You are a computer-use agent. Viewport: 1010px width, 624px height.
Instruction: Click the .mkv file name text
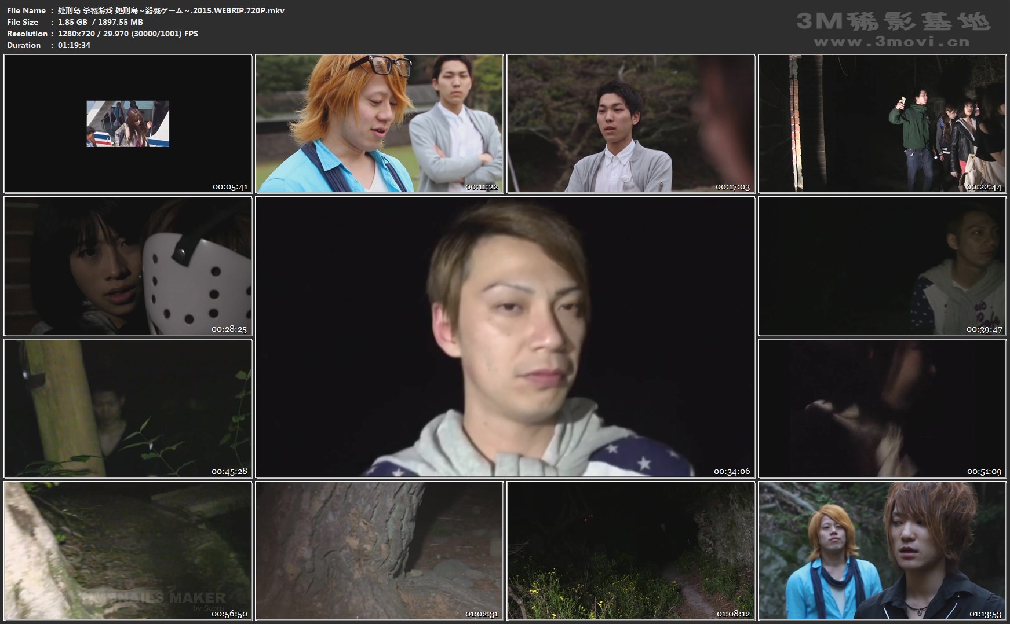(171, 10)
